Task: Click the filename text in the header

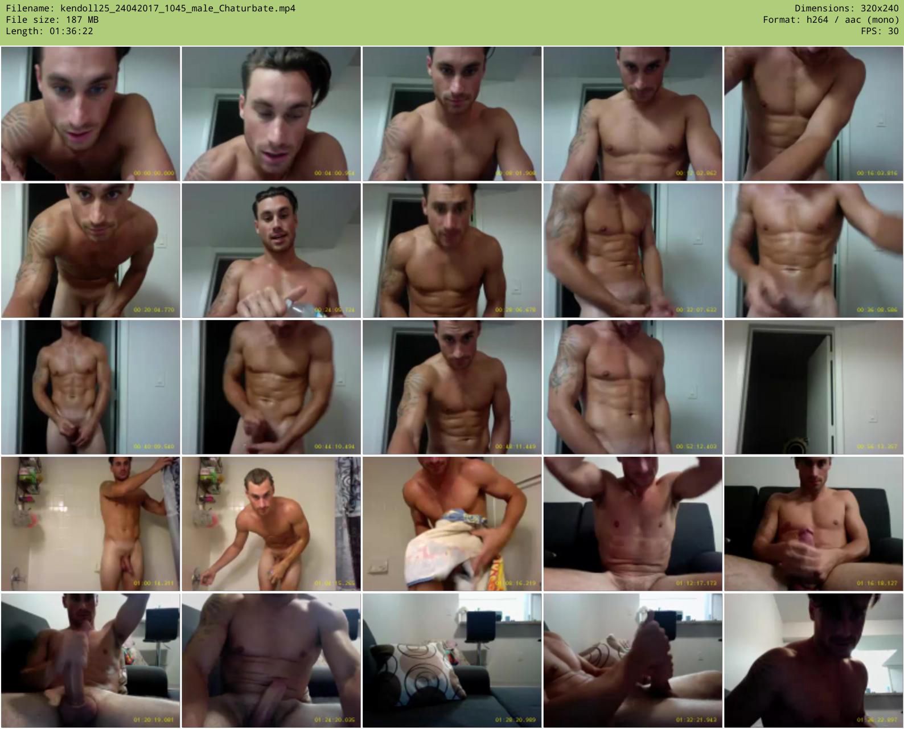Action: coord(150,9)
